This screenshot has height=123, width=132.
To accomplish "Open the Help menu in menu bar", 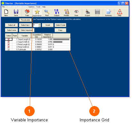I will tap(44, 7).
